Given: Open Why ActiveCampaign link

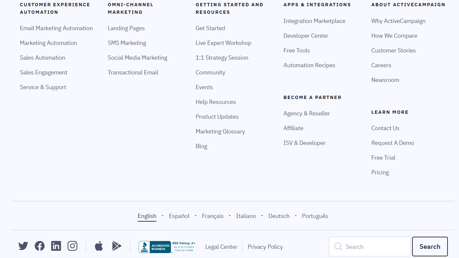Looking at the screenshot, I should (x=398, y=21).
